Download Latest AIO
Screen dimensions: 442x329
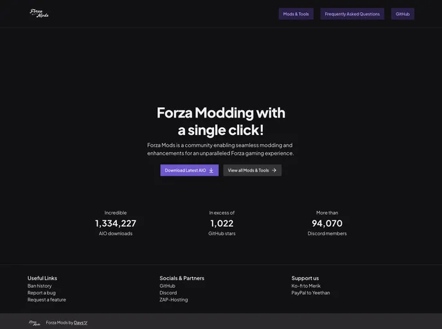click(x=190, y=170)
